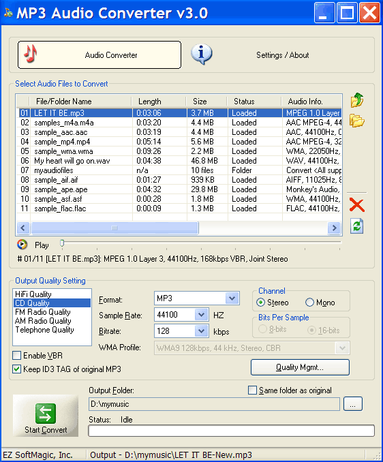Maximize the MP3 Audio Converter window
This screenshot has height=462, width=383.
pyautogui.click(x=347, y=12)
